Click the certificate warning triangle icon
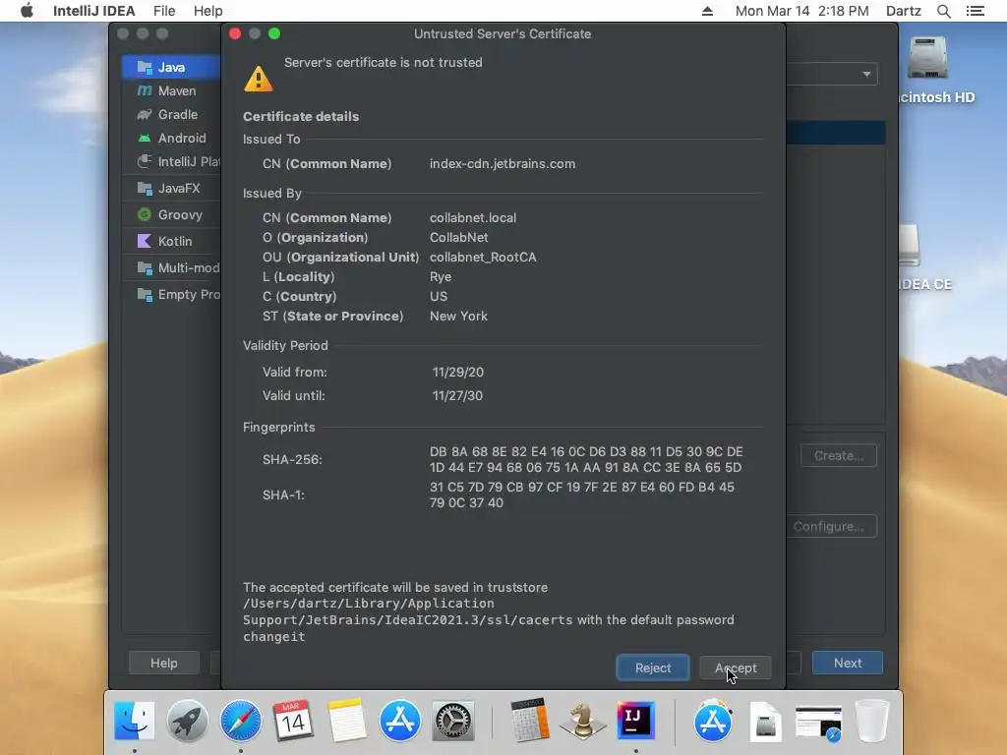This screenshot has height=755, width=1007. pyautogui.click(x=259, y=79)
